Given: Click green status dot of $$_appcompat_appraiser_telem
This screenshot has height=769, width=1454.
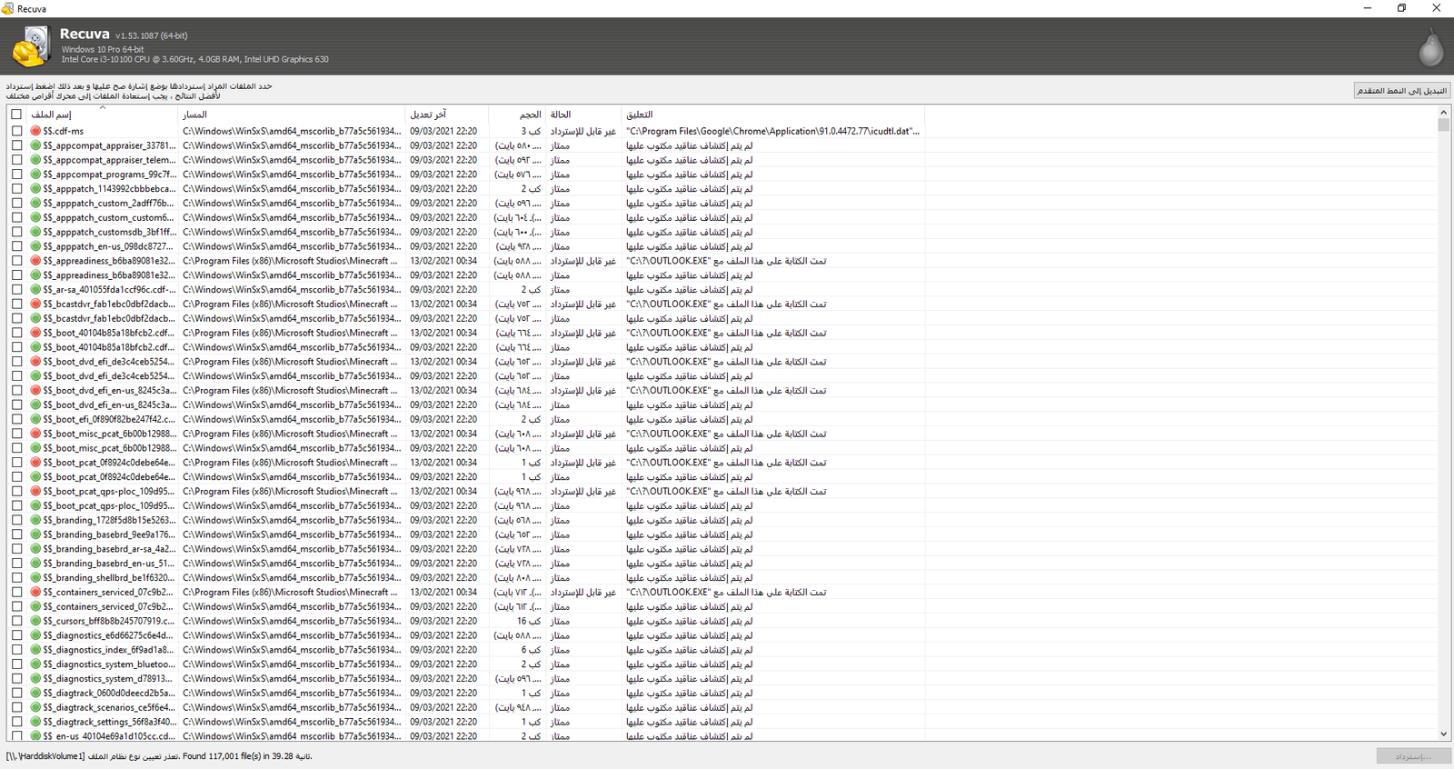Looking at the screenshot, I should tap(36, 160).
